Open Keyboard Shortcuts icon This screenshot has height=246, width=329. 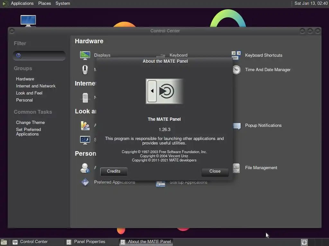[x=236, y=55]
